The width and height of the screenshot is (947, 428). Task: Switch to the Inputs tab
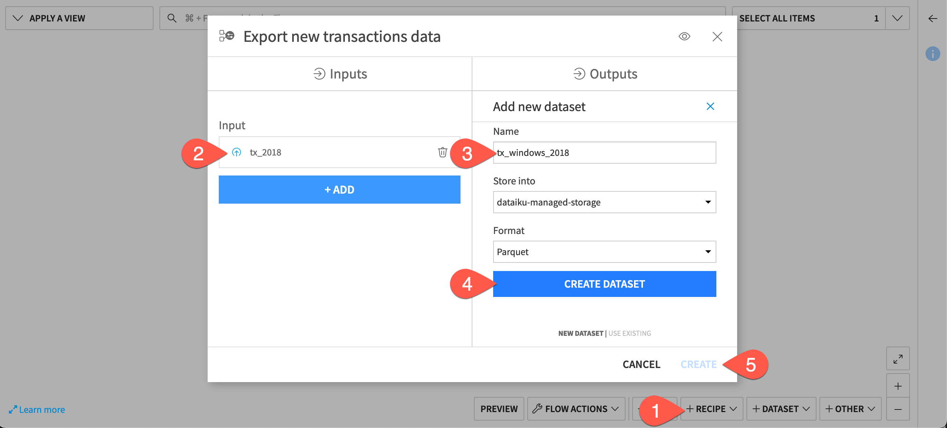[x=340, y=74]
